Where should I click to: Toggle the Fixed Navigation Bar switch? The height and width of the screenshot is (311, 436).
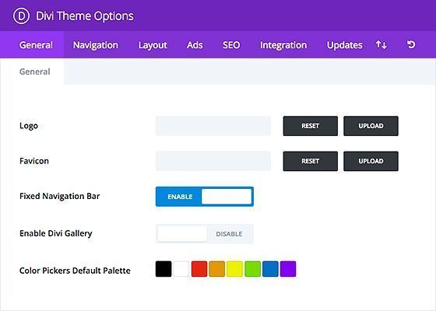tap(205, 197)
